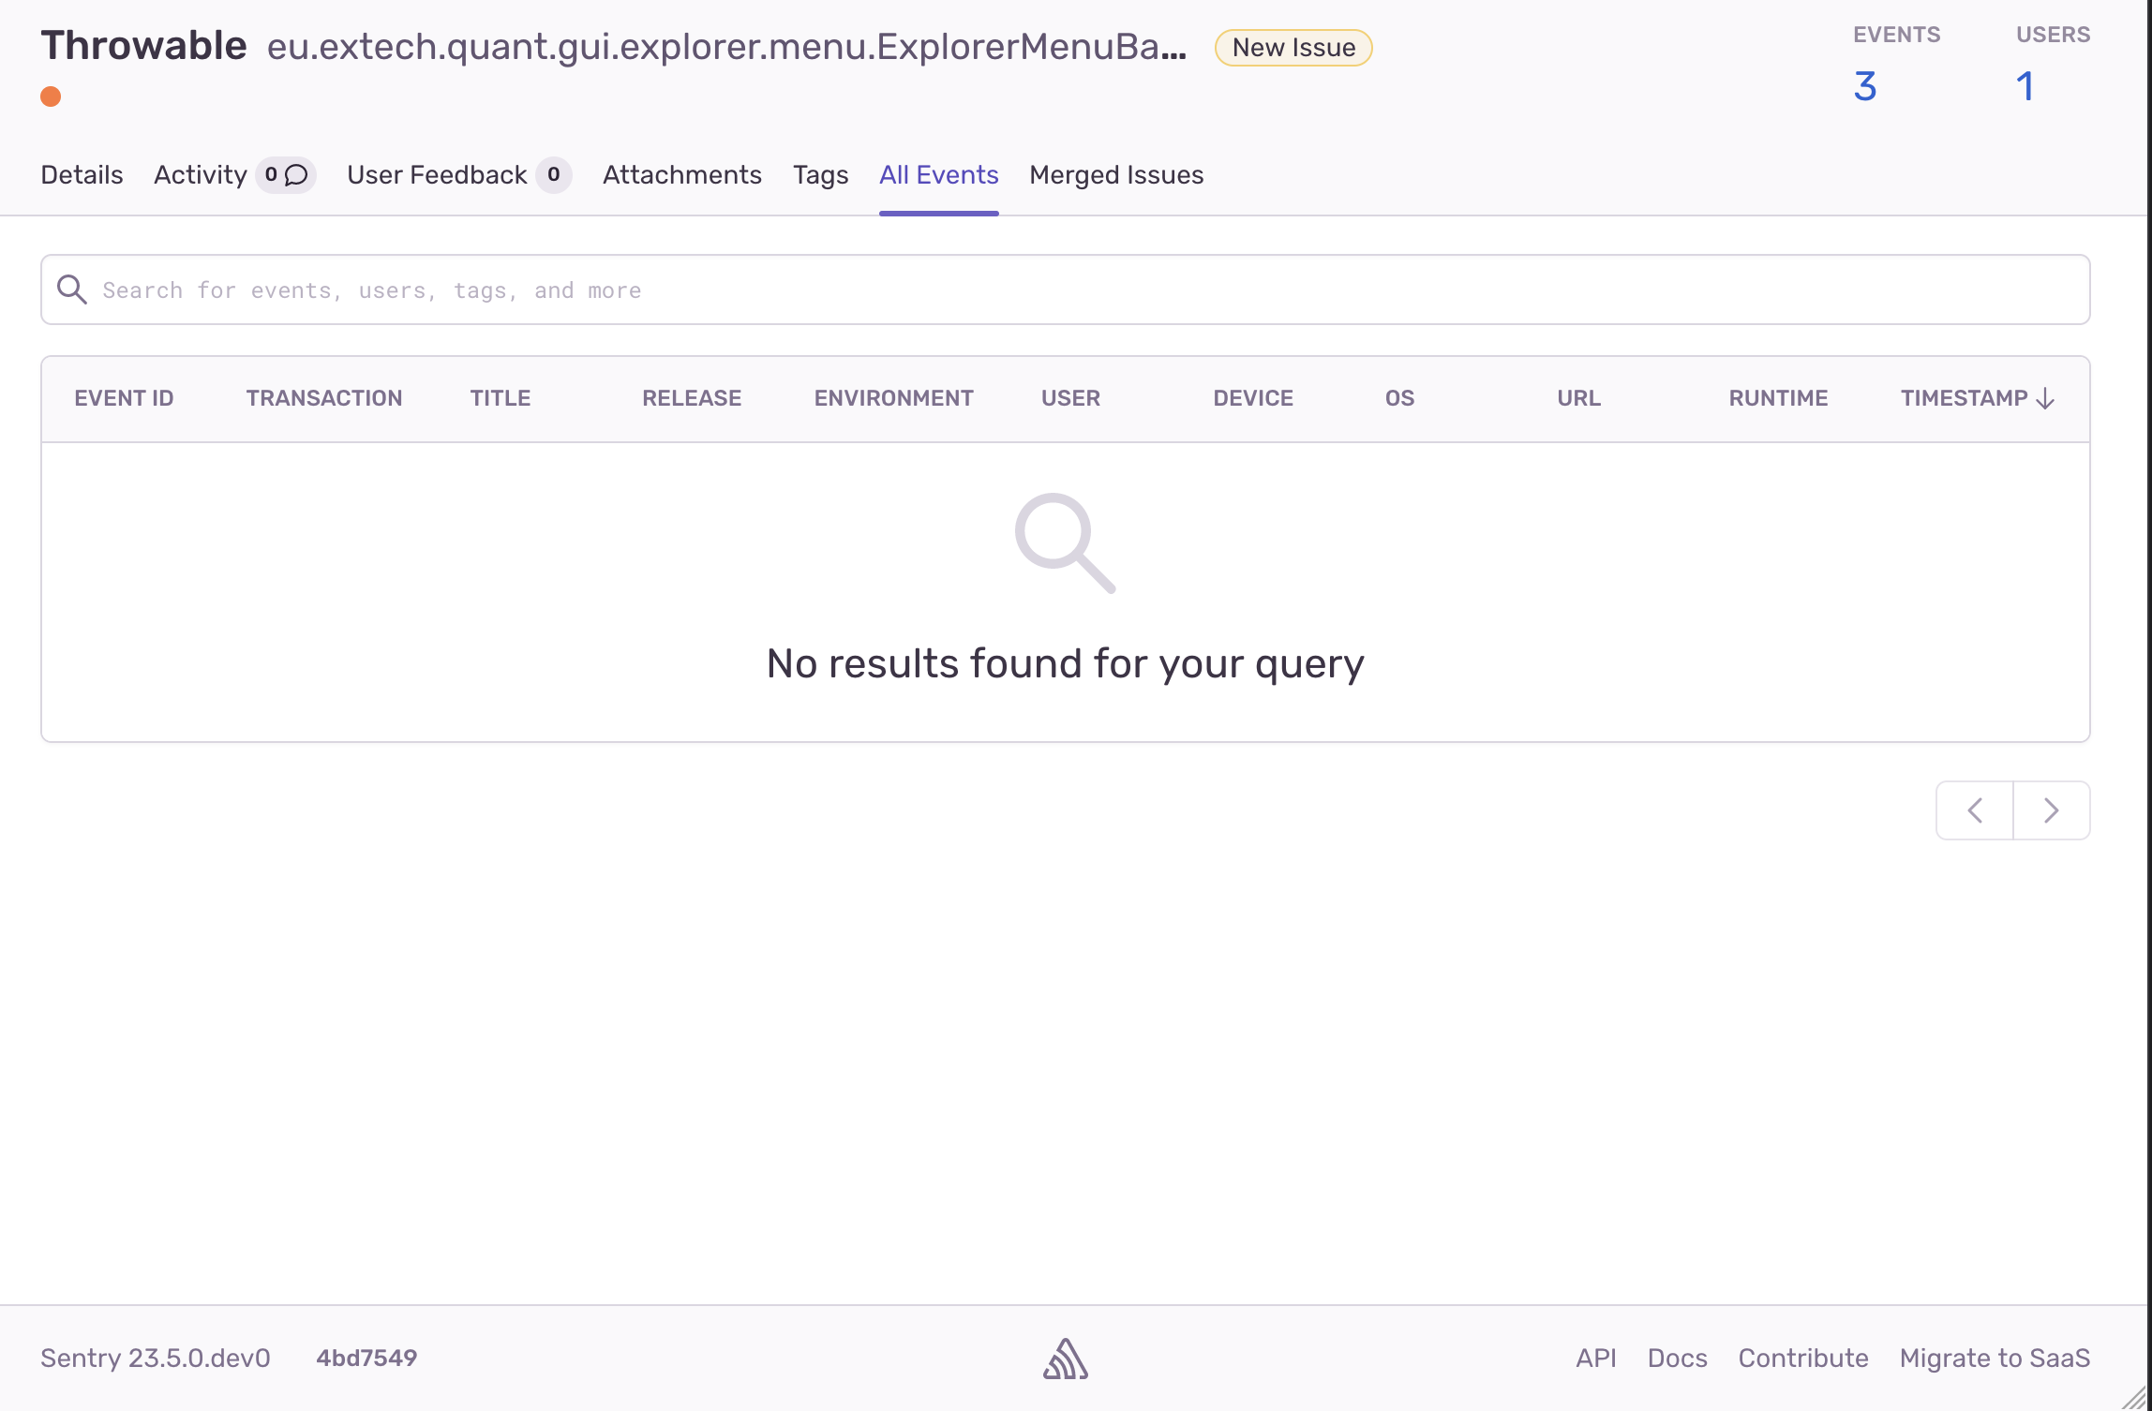Click the New Issue badge
2152x1411 pixels.
[x=1293, y=47]
